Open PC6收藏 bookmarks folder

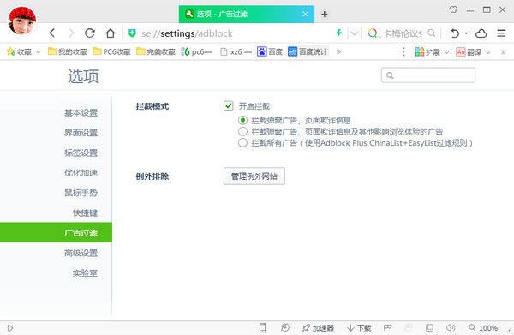(111, 51)
